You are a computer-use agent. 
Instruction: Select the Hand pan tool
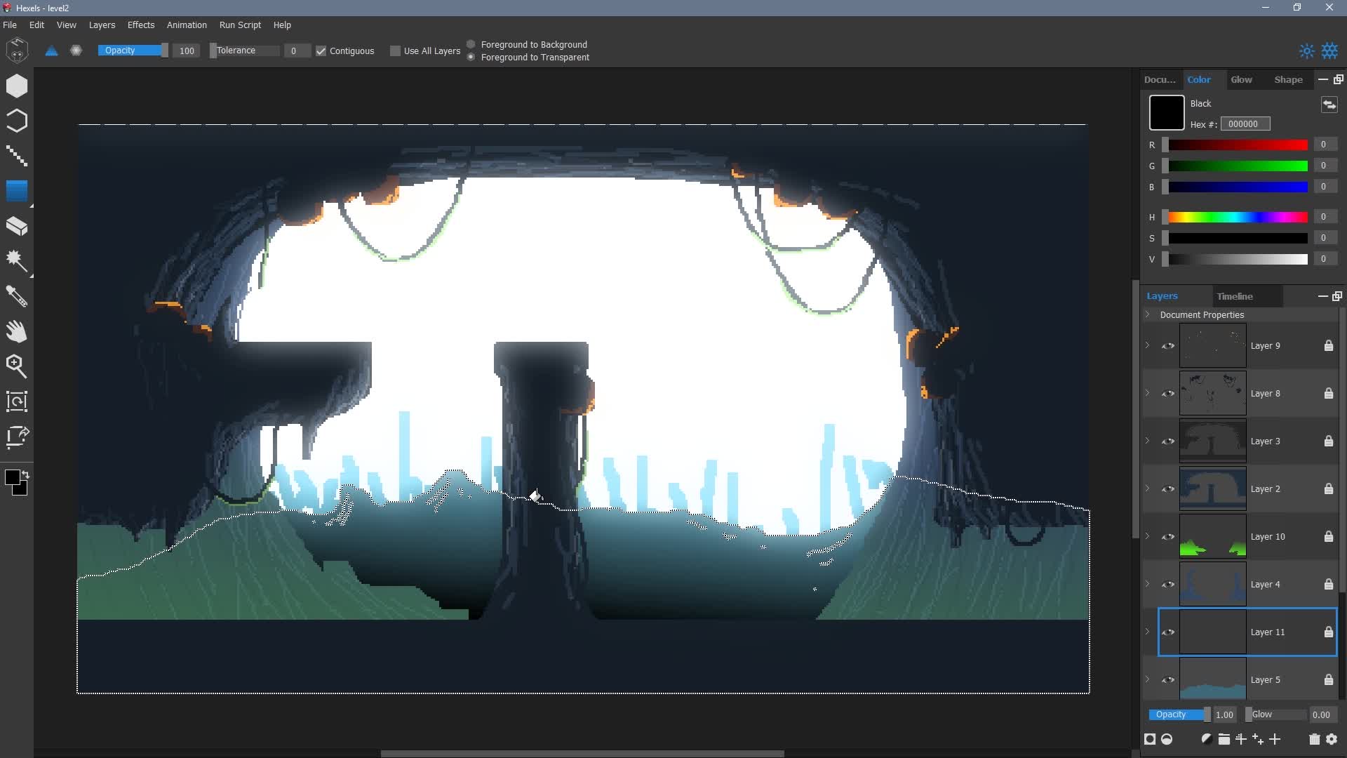[x=17, y=331]
